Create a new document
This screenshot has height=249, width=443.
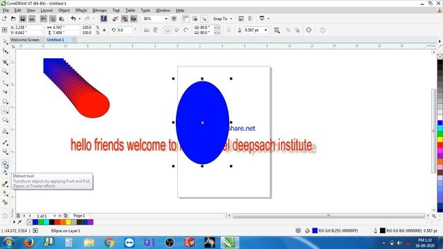[x=4, y=19]
